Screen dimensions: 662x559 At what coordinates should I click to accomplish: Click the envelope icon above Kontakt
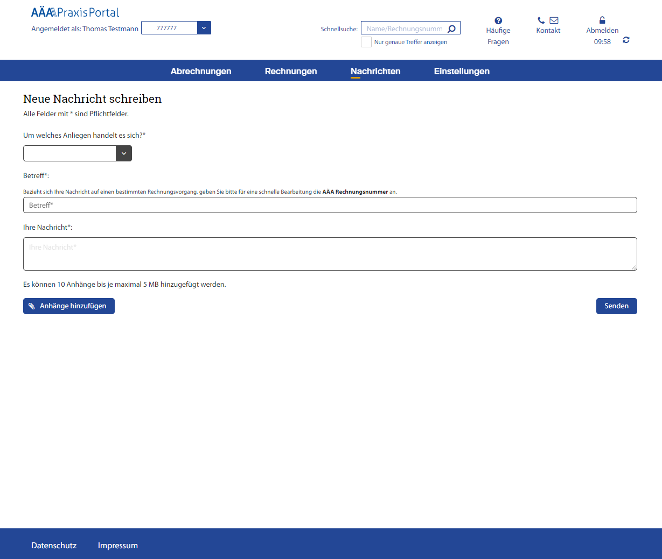pos(554,20)
